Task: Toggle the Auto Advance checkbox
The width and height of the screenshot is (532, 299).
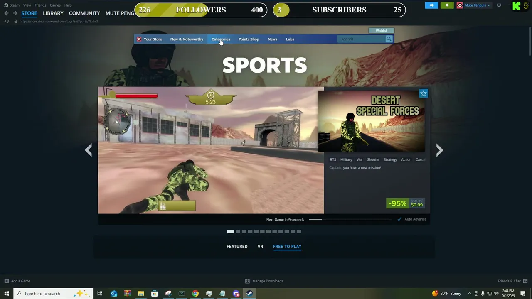Action: pyautogui.click(x=399, y=219)
